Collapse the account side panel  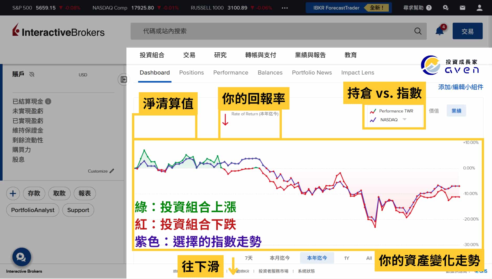124,79
